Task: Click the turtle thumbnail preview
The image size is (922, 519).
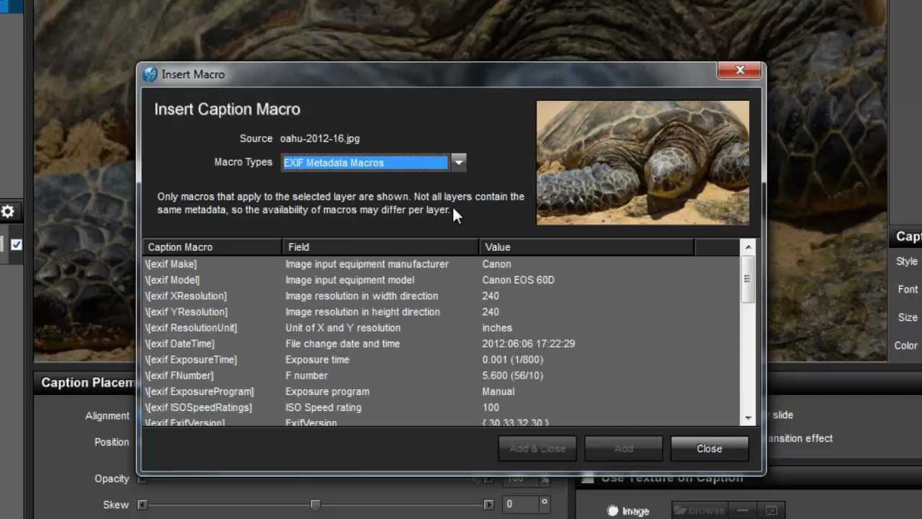Action: (643, 163)
